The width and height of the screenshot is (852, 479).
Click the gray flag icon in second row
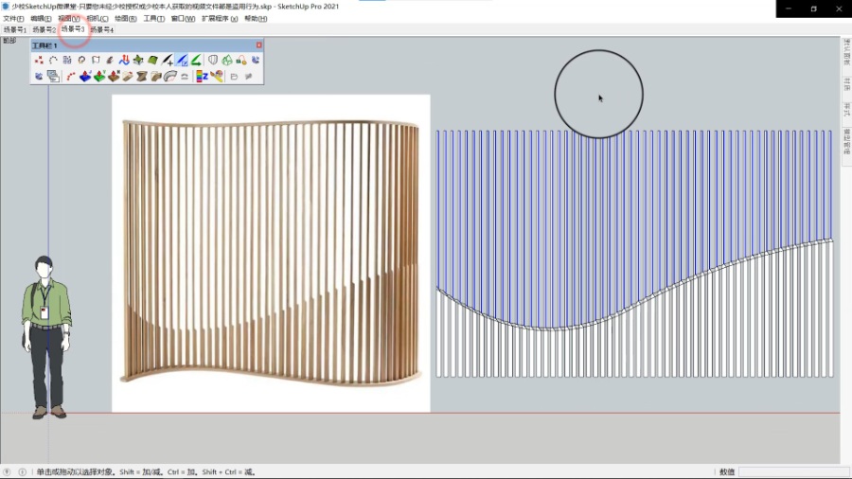[234, 77]
